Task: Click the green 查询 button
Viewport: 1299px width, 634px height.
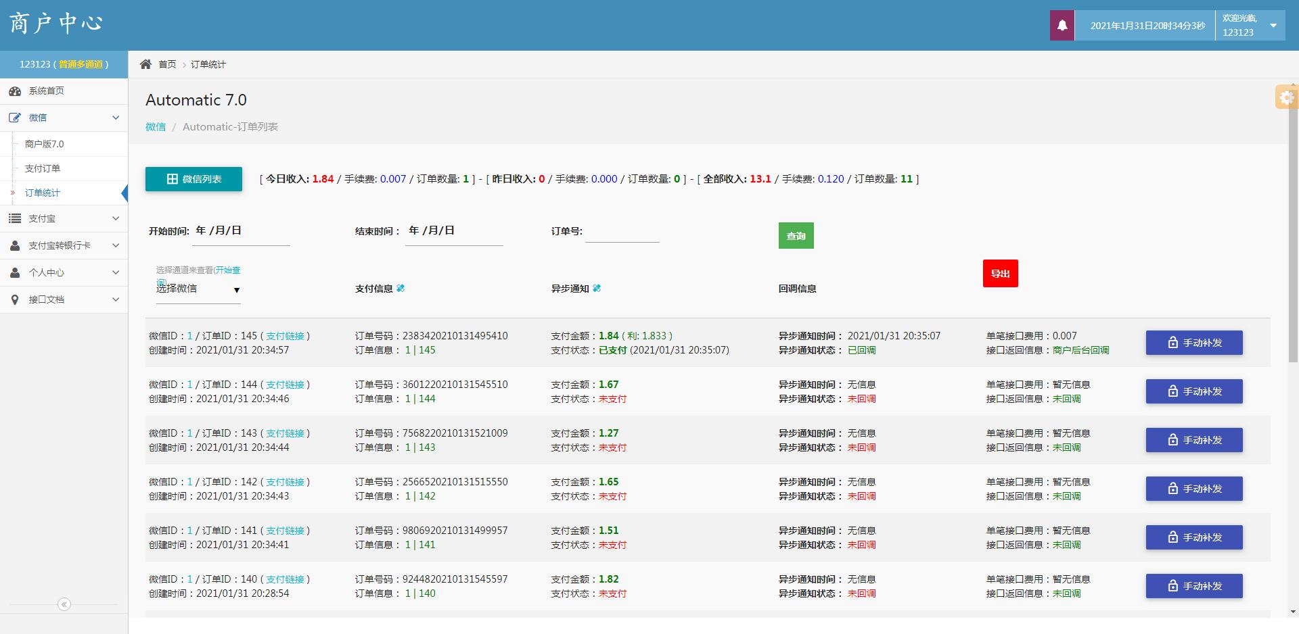Action: pos(796,236)
